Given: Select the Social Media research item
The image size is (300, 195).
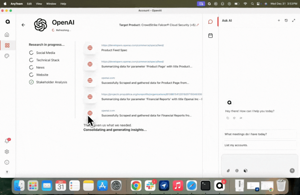Looking at the screenshot, I should [45, 53].
